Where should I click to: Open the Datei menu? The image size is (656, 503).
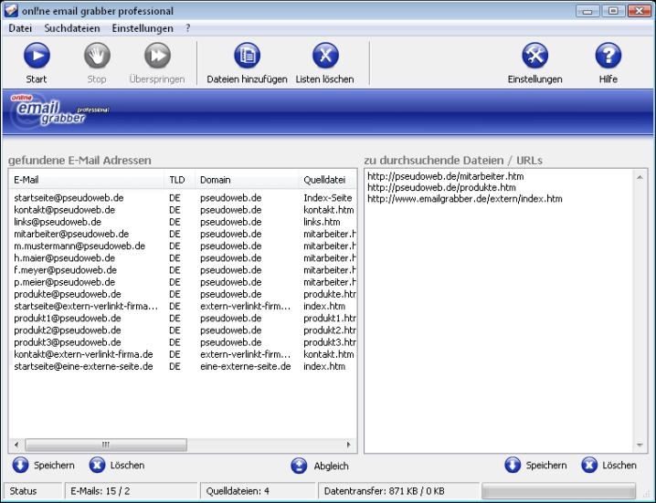(x=20, y=28)
